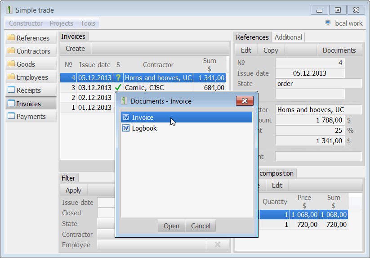Click the Word icon beside Invoice
The height and width of the screenshot is (258, 370).
[x=126, y=117]
